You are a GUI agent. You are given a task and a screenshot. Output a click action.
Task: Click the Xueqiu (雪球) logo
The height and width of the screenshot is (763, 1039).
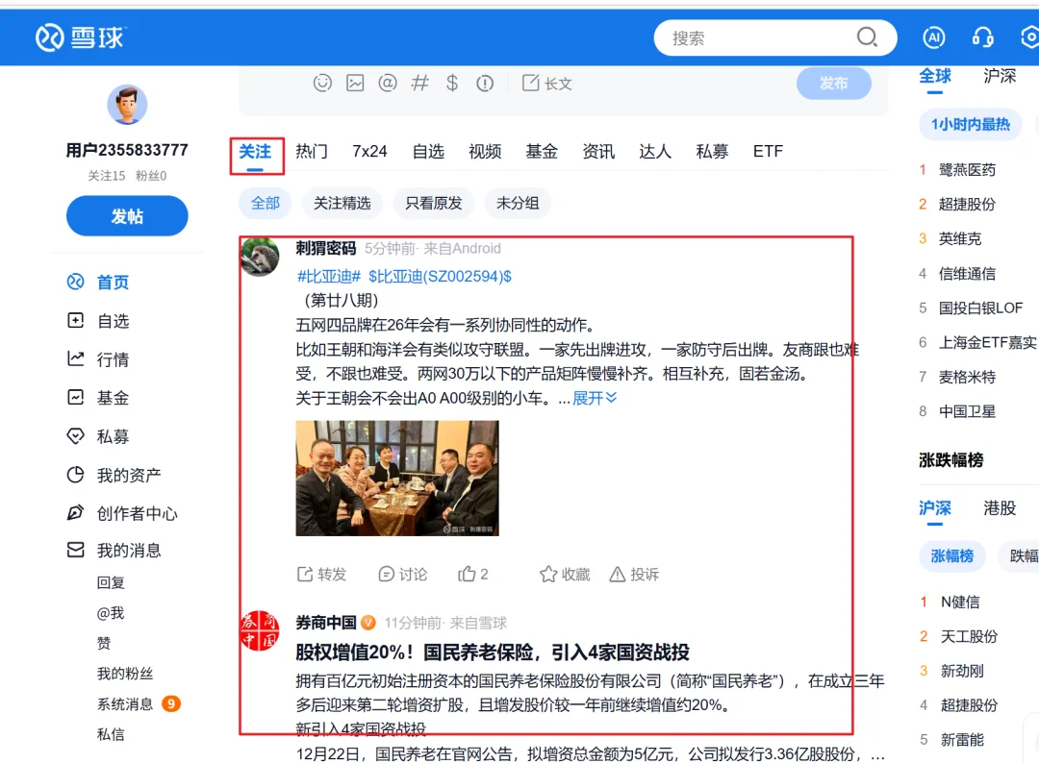(x=80, y=37)
